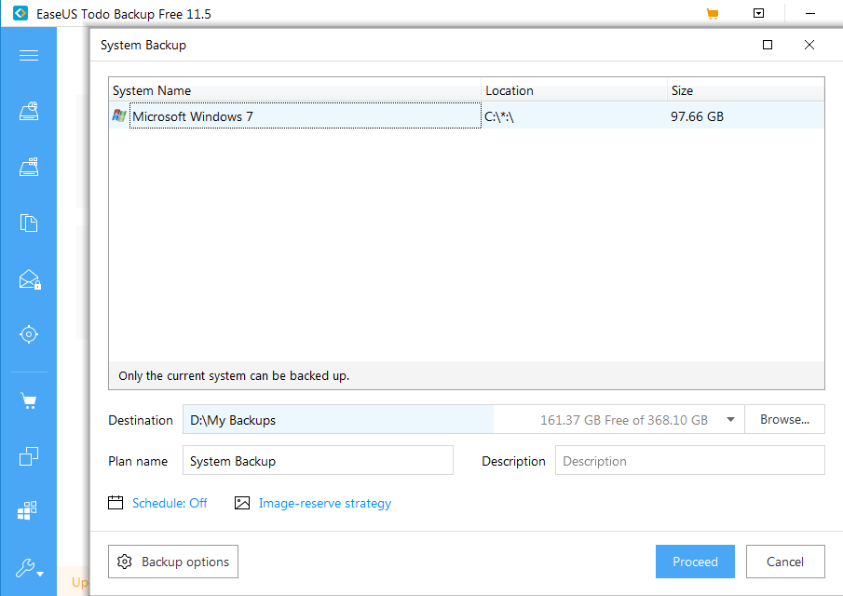This screenshot has height=596, width=843.
Task: Click the shopping cart icon in sidebar
Action: (29, 401)
